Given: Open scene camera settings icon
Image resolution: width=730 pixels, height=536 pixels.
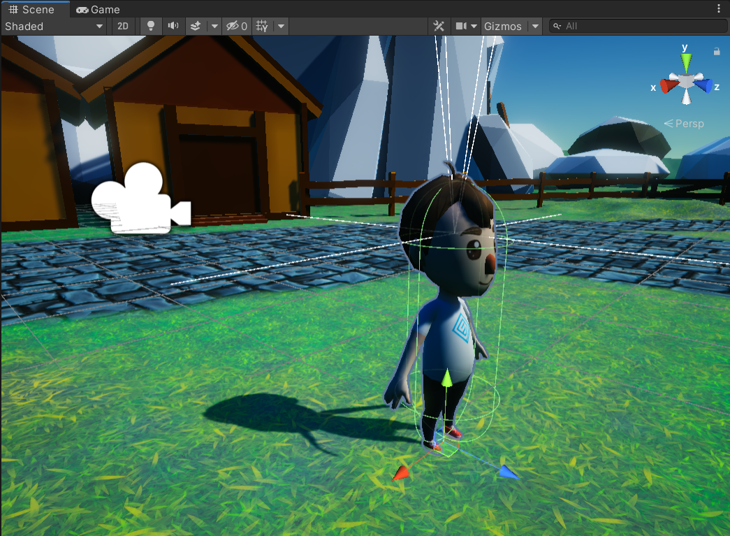Looking at the screenshot, I should pyautogui.click(x=461, y=26).
